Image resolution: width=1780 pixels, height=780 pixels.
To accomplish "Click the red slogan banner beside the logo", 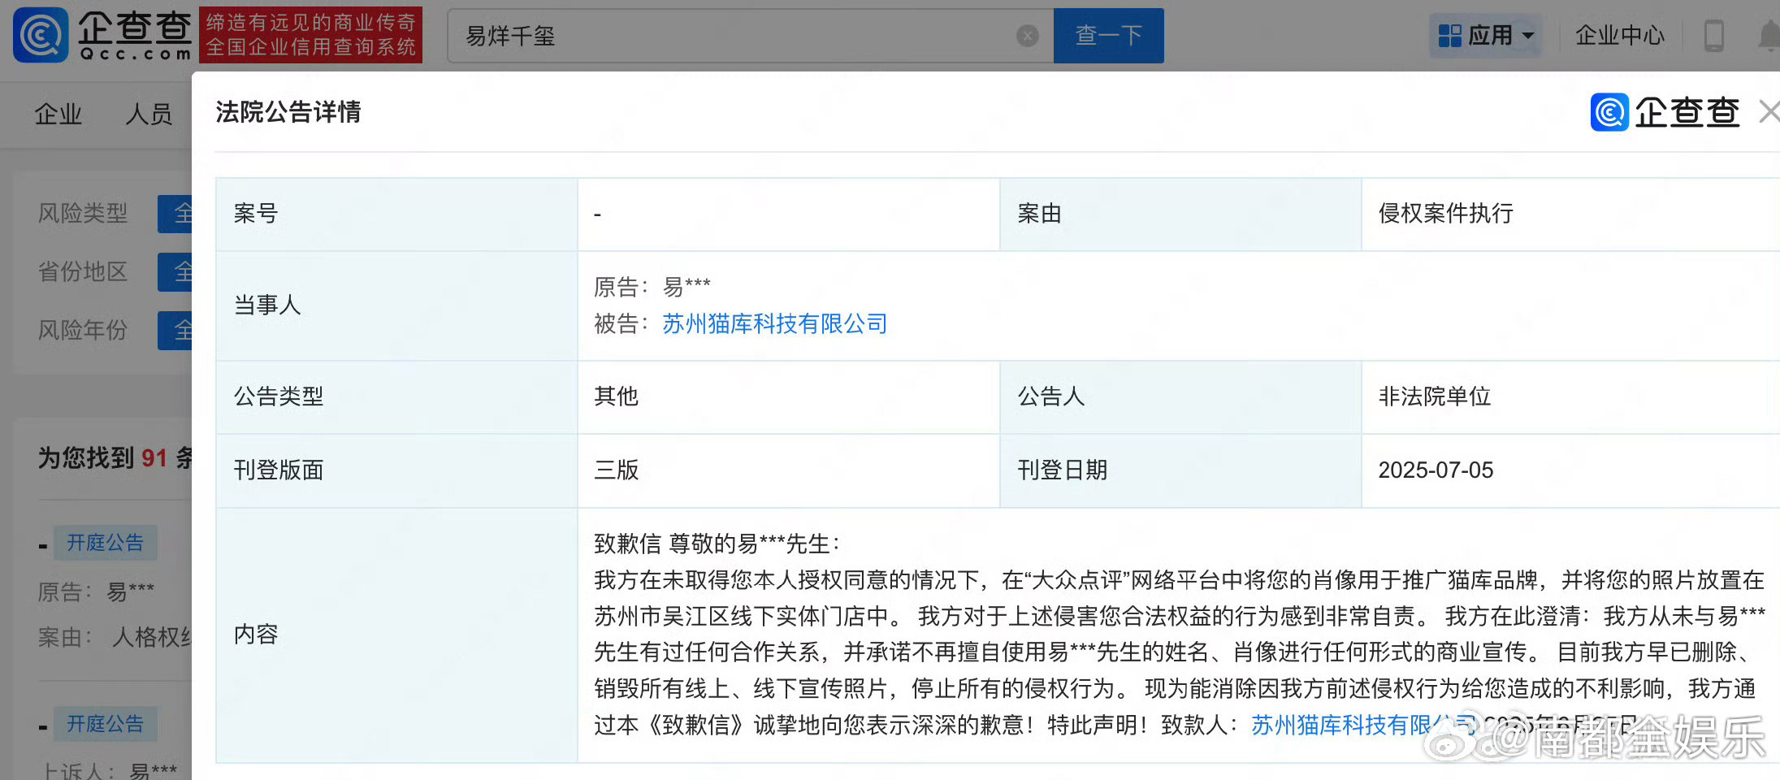I will (311, 35).
